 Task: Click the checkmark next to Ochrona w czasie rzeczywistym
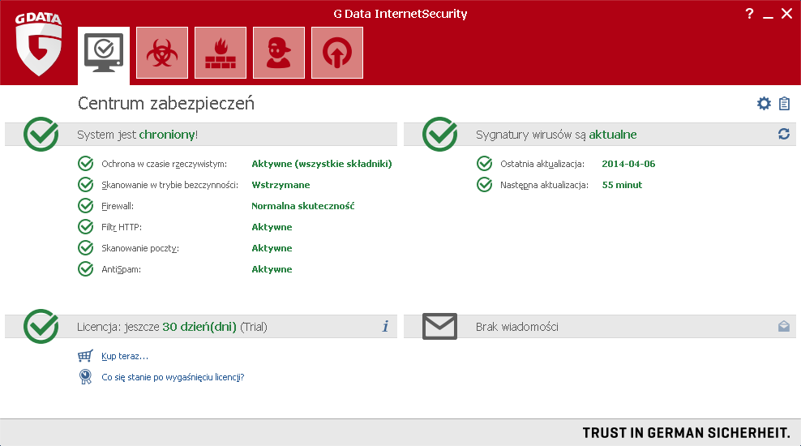click(85, 164)
